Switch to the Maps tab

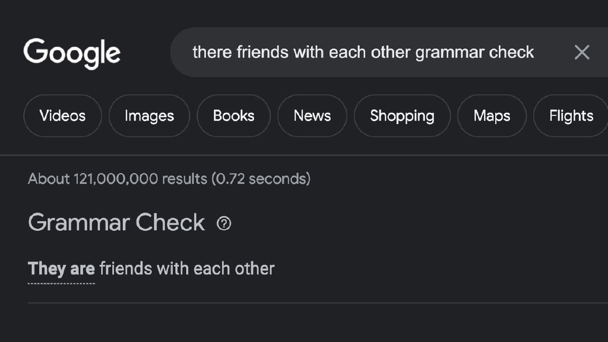[x=492, y=116]
